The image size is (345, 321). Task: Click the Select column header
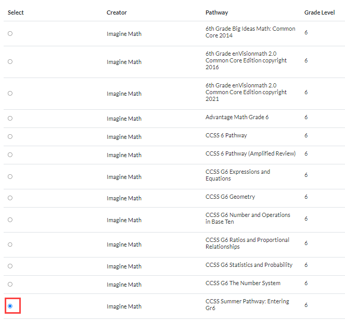(16, 12)
